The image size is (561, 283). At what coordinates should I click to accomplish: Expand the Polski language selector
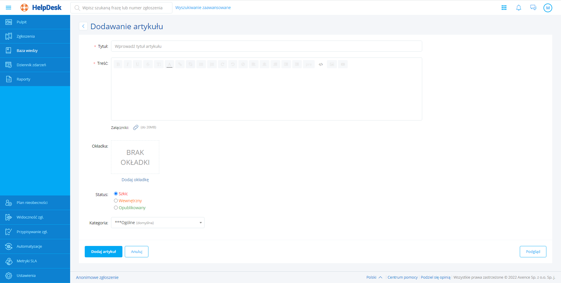coord(374,277)
